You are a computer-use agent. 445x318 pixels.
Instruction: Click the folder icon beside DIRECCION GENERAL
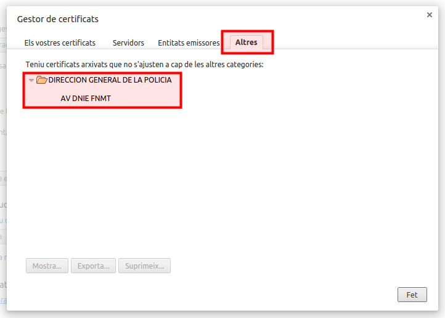(41, 80)
